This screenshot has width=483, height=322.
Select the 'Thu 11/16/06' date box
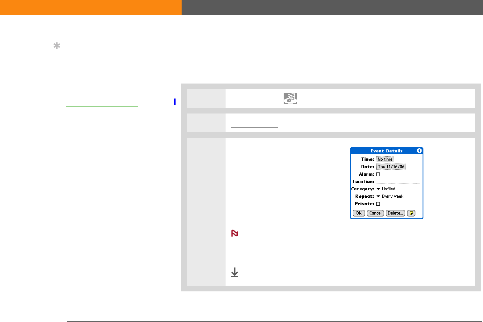pos(391,167)
